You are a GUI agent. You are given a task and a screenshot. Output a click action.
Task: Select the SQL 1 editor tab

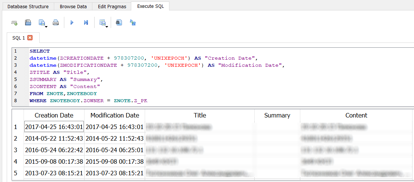point(19,38)
